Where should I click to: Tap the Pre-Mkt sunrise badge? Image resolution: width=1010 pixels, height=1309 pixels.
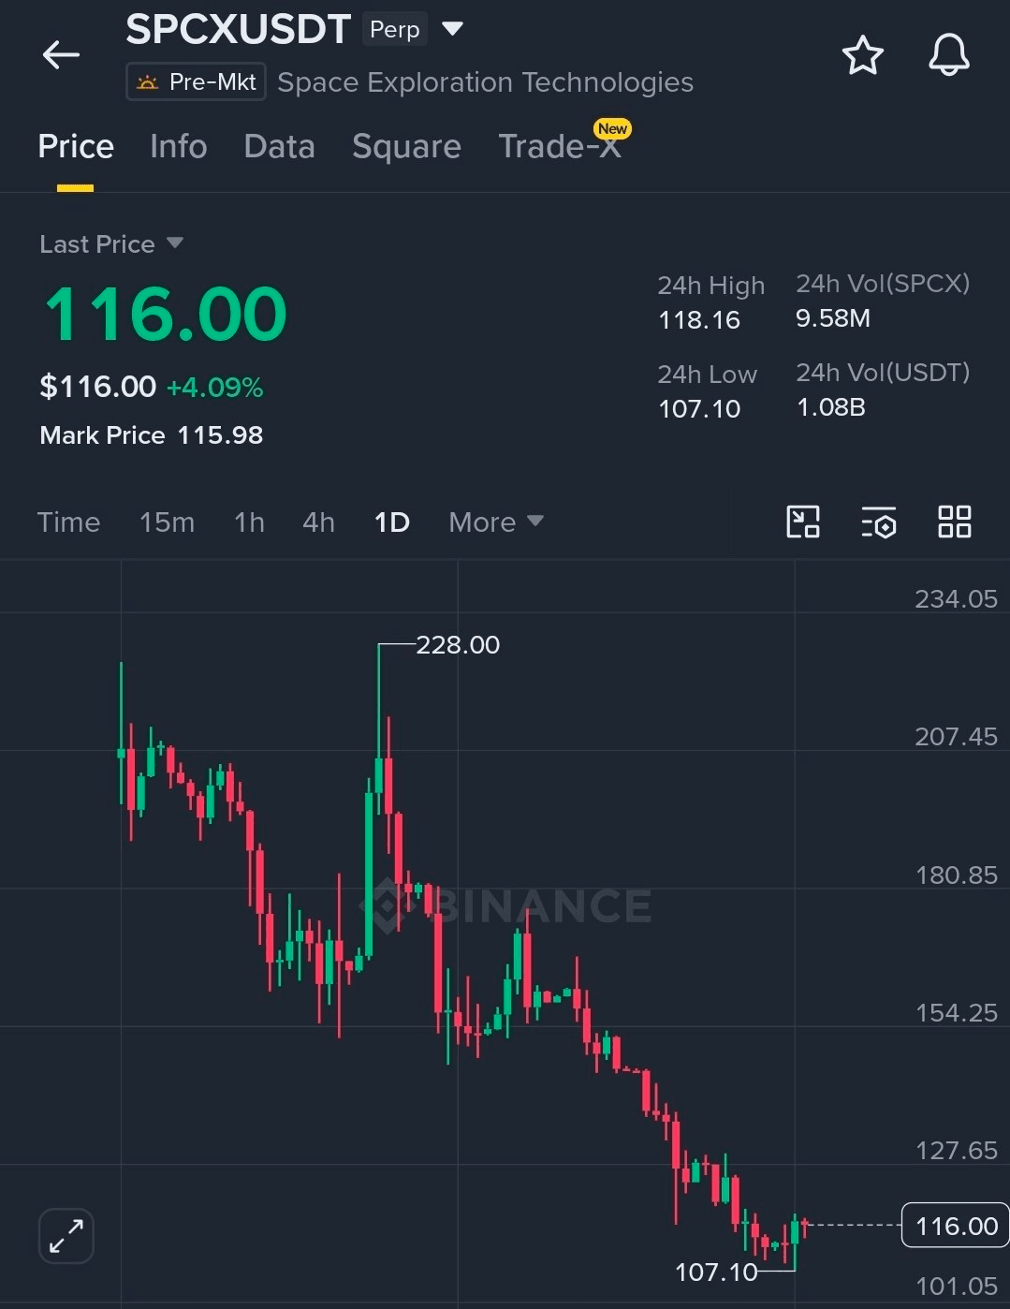(197, 82)
